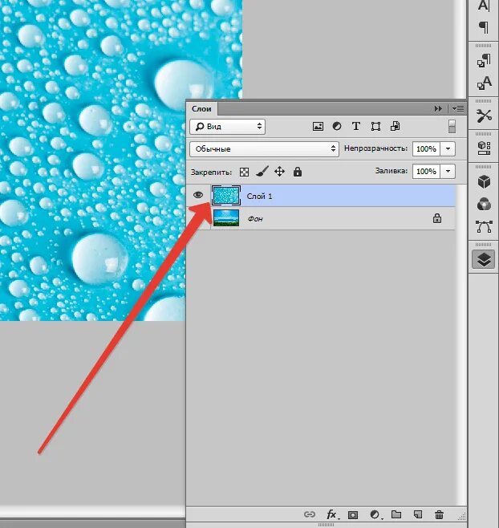Filter layers by pixel image kind
The image size is (499, 528).
tap(318, 127)
